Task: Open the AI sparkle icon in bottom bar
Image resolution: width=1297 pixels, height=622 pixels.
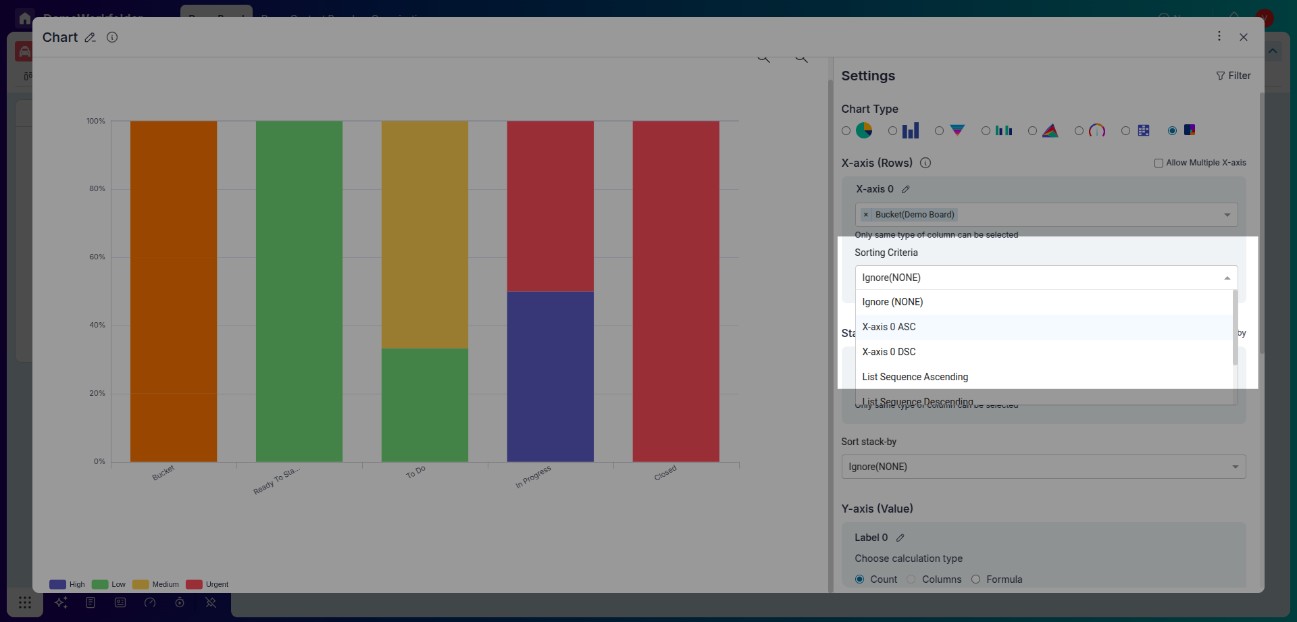Action: pyautogui.click(x=61, y=602)
